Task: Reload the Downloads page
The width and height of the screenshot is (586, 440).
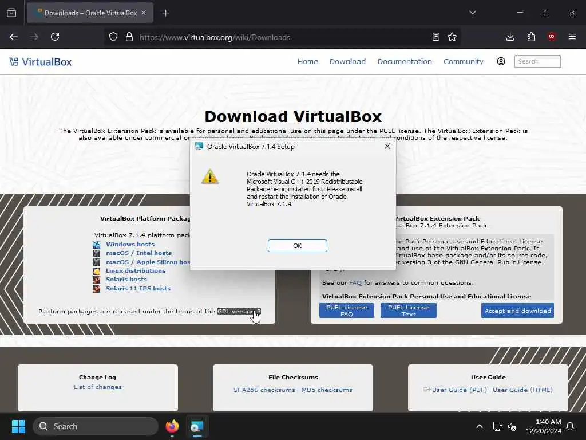Action: [55, 37]
